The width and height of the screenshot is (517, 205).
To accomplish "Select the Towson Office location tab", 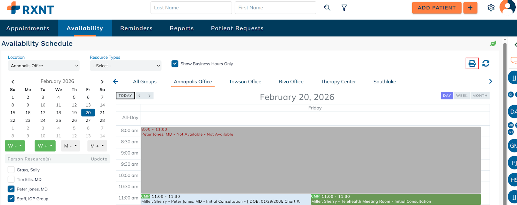I will click(x=245, y=82).
